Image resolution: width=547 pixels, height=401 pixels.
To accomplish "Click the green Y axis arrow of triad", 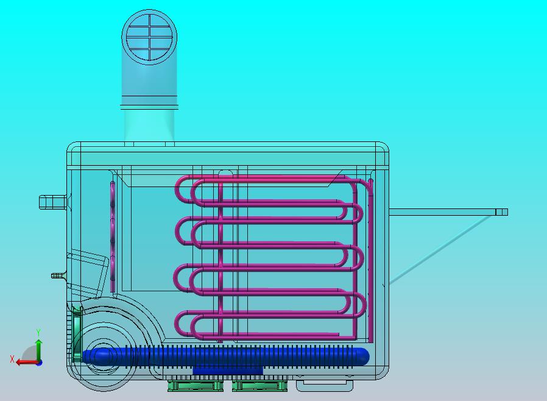I will coord(39,350).
